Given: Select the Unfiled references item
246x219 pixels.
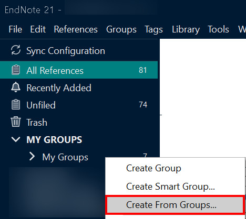Looking at the screenshot, I should click(x=79, y=105).
